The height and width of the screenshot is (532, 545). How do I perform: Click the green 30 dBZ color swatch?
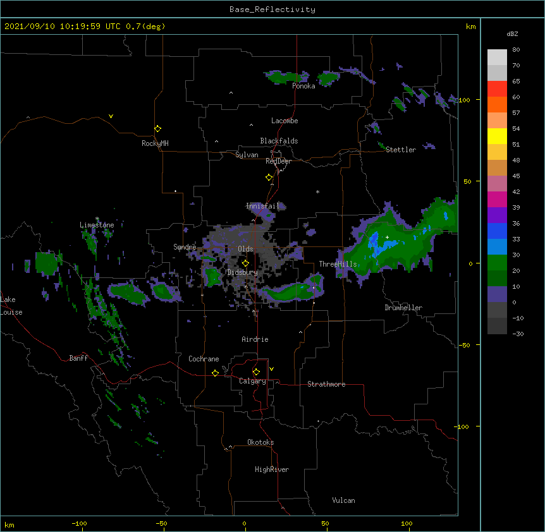pyautogui.click(x=497, y=263)
